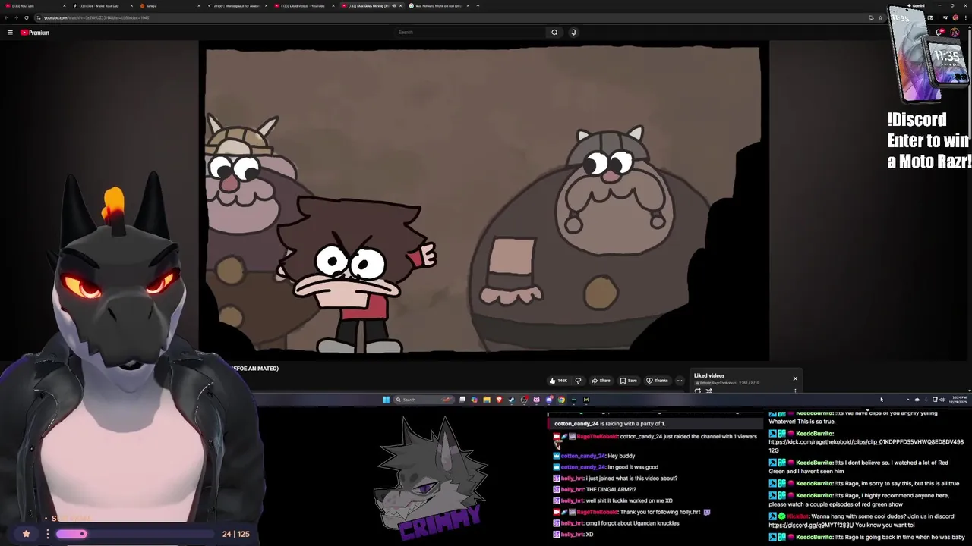Open more actions ellipsis beside Thanks
The height and width of the screenshot is (546, 972).
(680, 381)
